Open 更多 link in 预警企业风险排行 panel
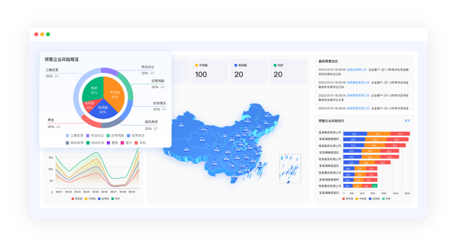Image resolution: width=457 pixels, height=250 pixels. click(407, 121)
